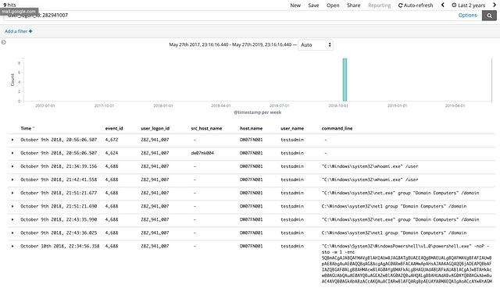Click net1 group command in 22:43:36.025 row
The width and height of the screenshot is (500, 288).
coord(394,233)
